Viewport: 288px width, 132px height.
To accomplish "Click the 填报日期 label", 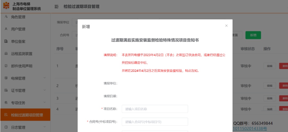I will pyautogui.click(x=110, y=96).
